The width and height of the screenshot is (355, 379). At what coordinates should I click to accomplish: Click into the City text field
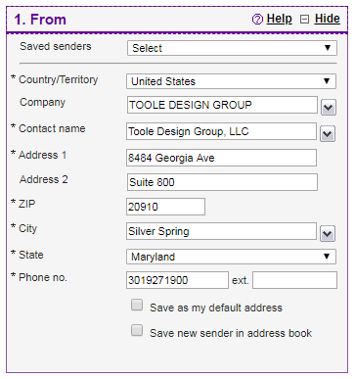tap(221, 231)
